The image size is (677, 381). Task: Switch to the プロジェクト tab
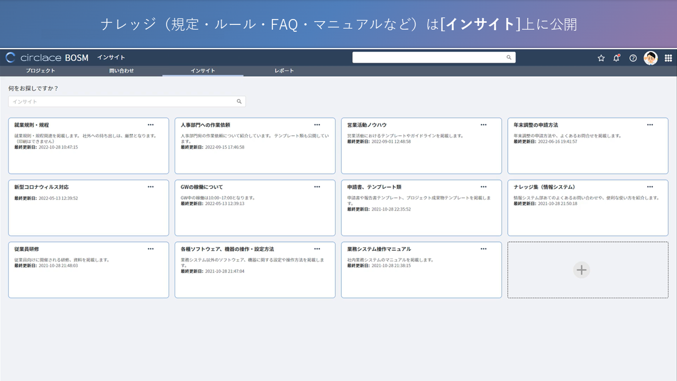(x=40, y=71)
